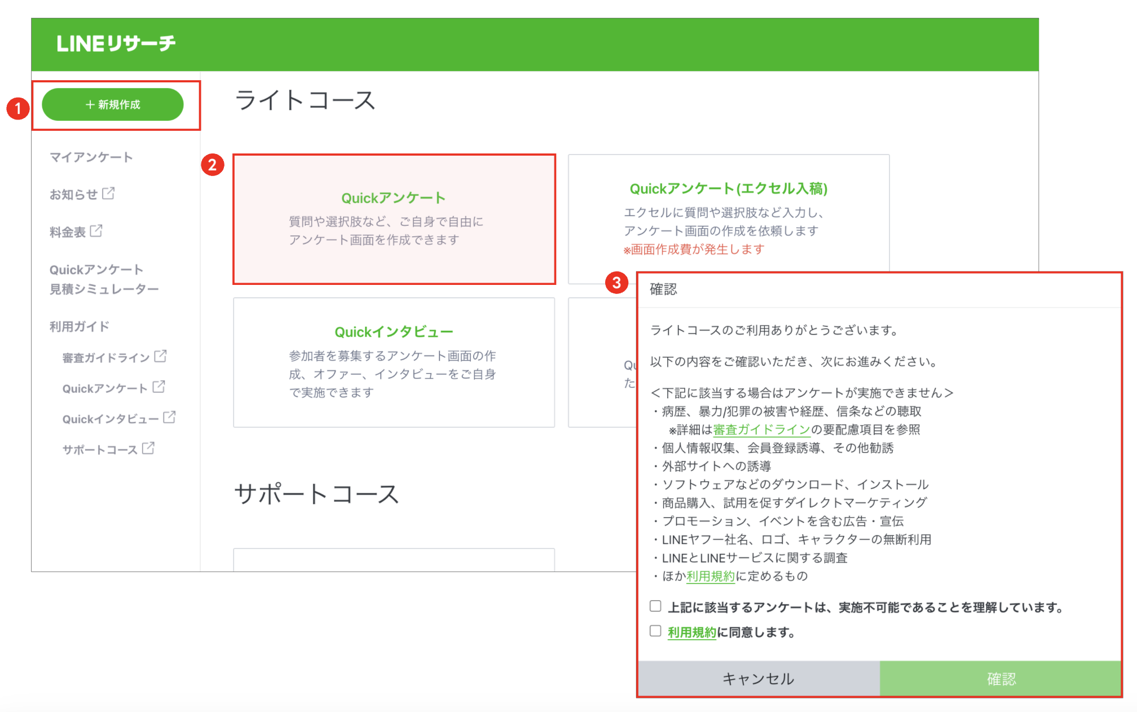
Task: Open 利用規約 link in the prohibited items list
Action: tap(711, 576)
